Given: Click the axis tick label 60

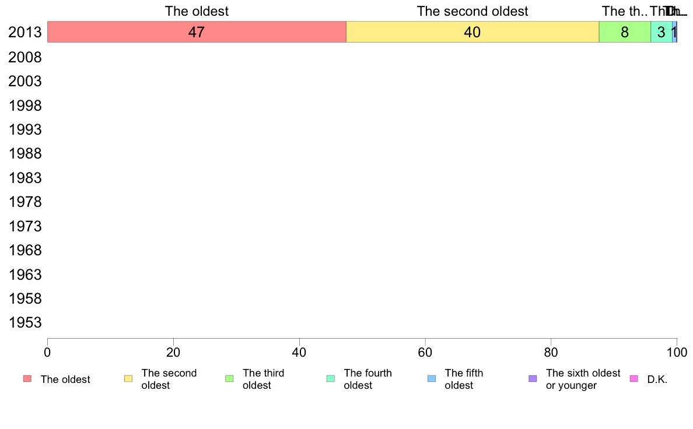Looking at the screenshot, I should [425, 352].
